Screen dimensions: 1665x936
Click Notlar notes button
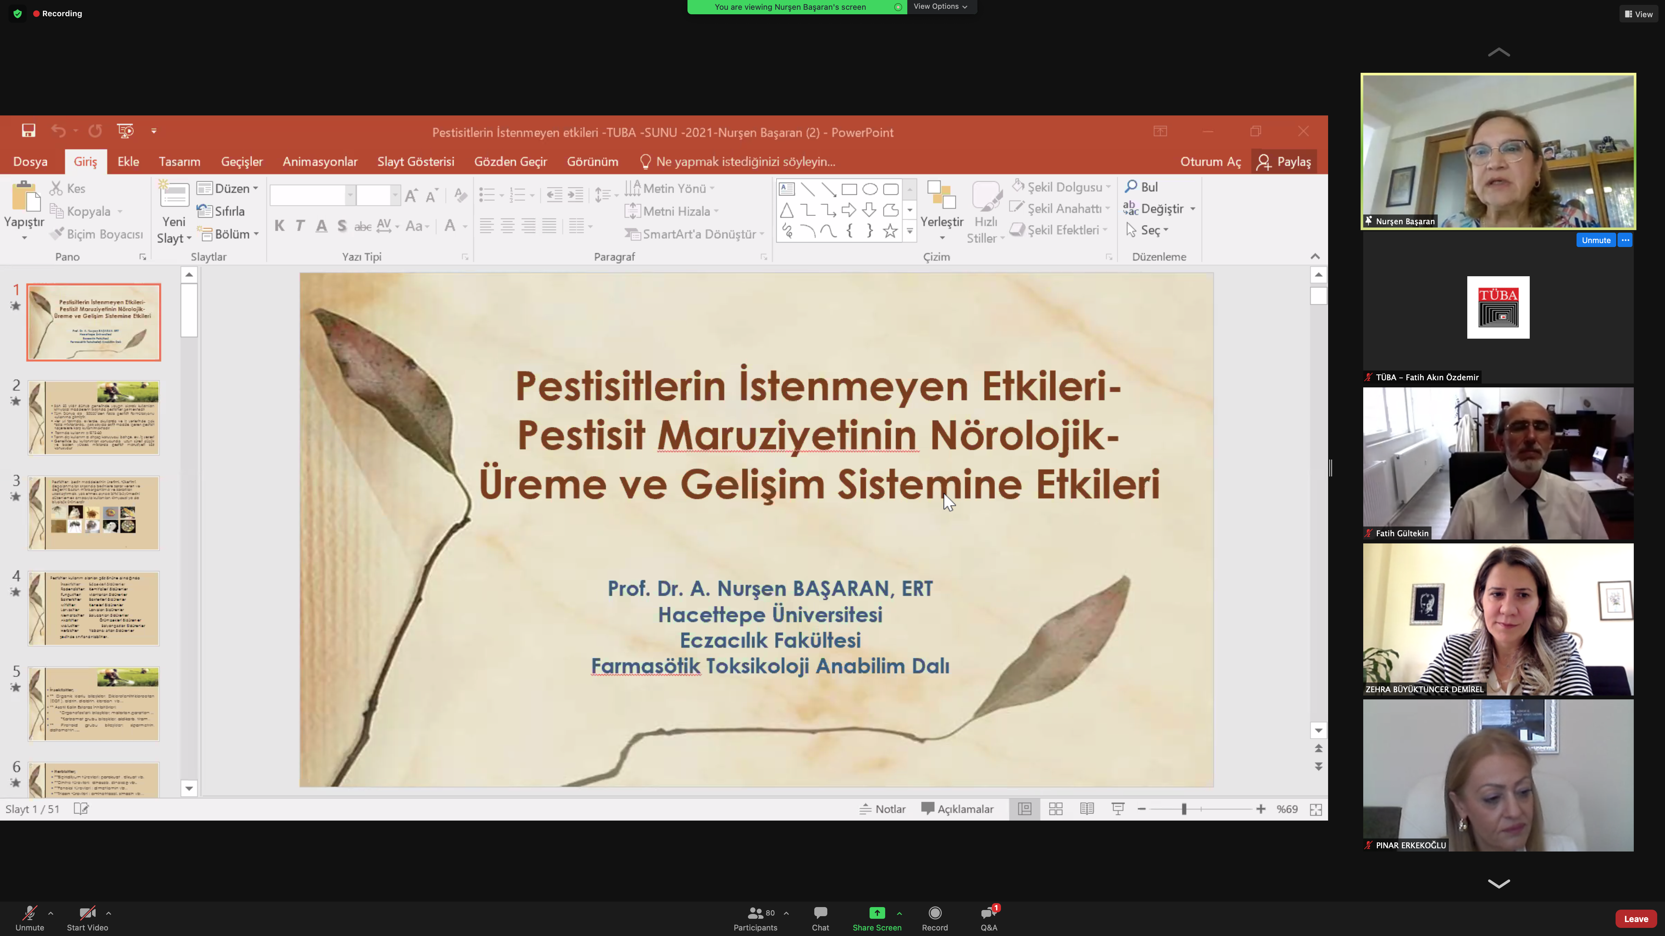[882, 809]
